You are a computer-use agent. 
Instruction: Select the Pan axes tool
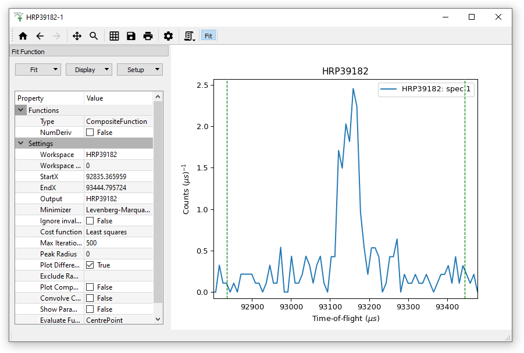pos(77,36)
